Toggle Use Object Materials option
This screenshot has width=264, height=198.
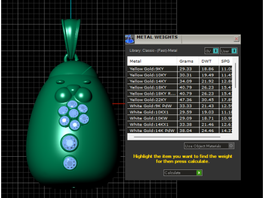click(x=209, y=146)
